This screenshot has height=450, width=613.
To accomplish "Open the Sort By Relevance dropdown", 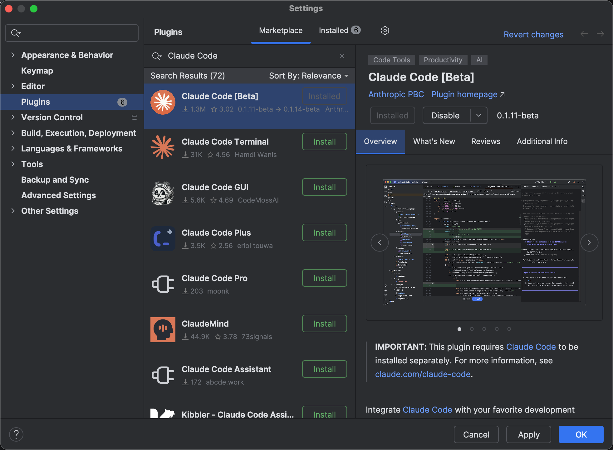I will click(x=309, y=76).
